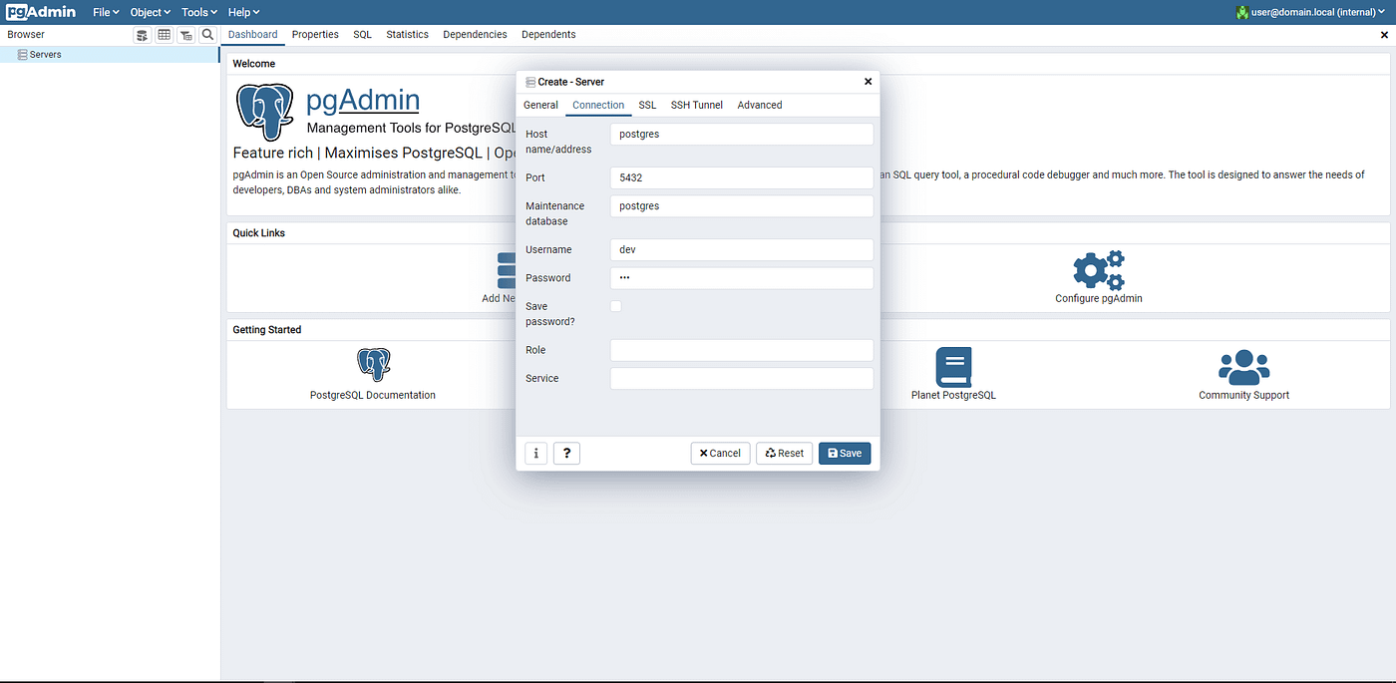Click the View Data table icon

coord(164,34)
